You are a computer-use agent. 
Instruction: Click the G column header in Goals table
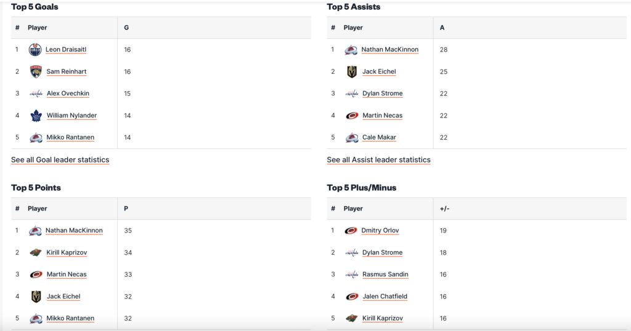tap(126, 28)
